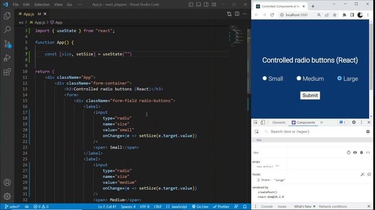Click suspend component stopwatch icon
The image size is (375, 210).
(349, 153)
